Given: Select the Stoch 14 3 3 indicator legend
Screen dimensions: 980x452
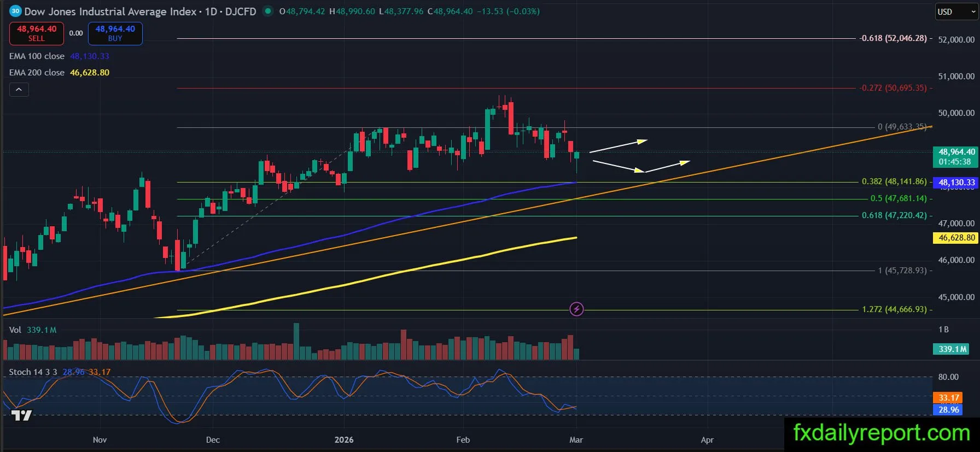Looking at the screenshot, I should point(33,372).
